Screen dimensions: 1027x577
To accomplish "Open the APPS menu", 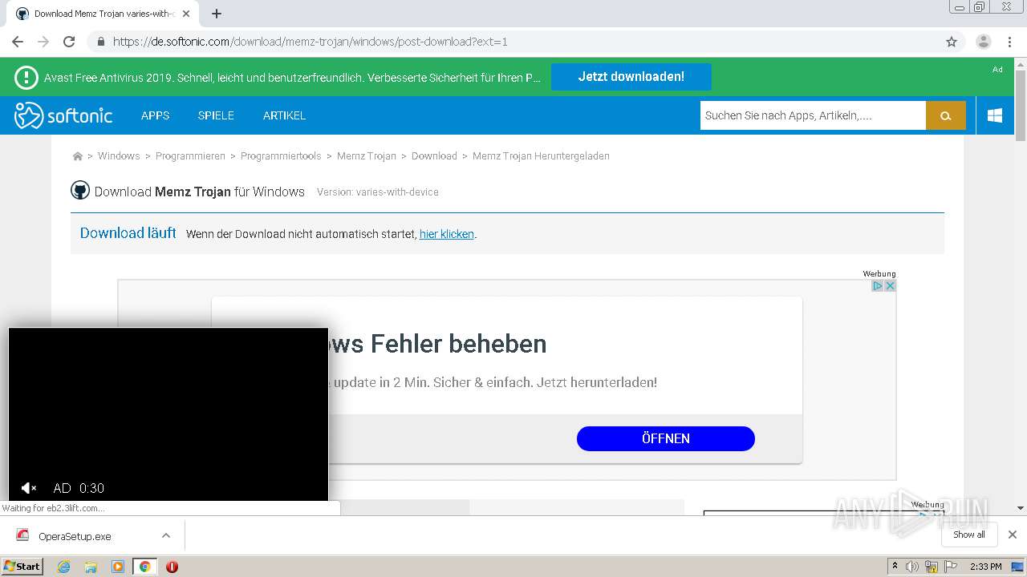I will tap(155, 115).
